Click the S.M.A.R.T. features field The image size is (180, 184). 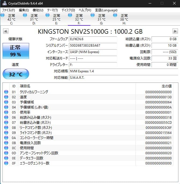click(124, 78)
